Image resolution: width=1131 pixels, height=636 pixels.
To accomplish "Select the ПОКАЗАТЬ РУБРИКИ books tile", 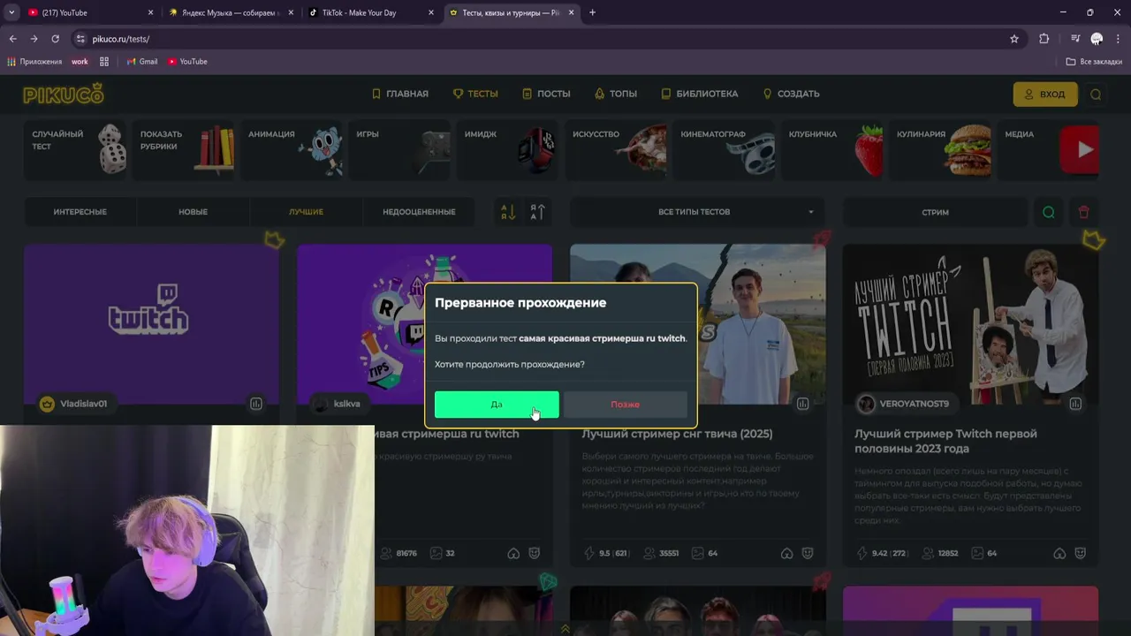I will click(x=185, y=149).
